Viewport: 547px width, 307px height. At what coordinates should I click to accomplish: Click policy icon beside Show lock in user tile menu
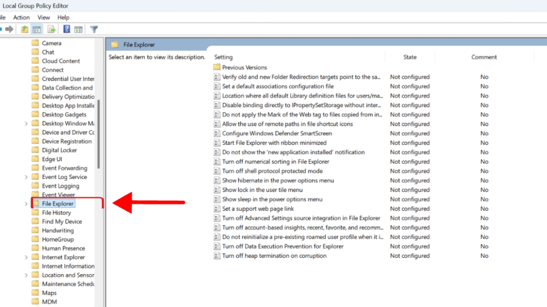click(x=217, y=190)
